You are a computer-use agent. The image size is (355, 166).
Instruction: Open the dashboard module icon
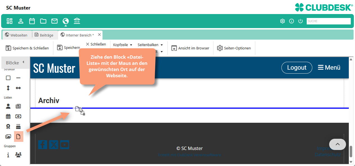pos(10,21)
